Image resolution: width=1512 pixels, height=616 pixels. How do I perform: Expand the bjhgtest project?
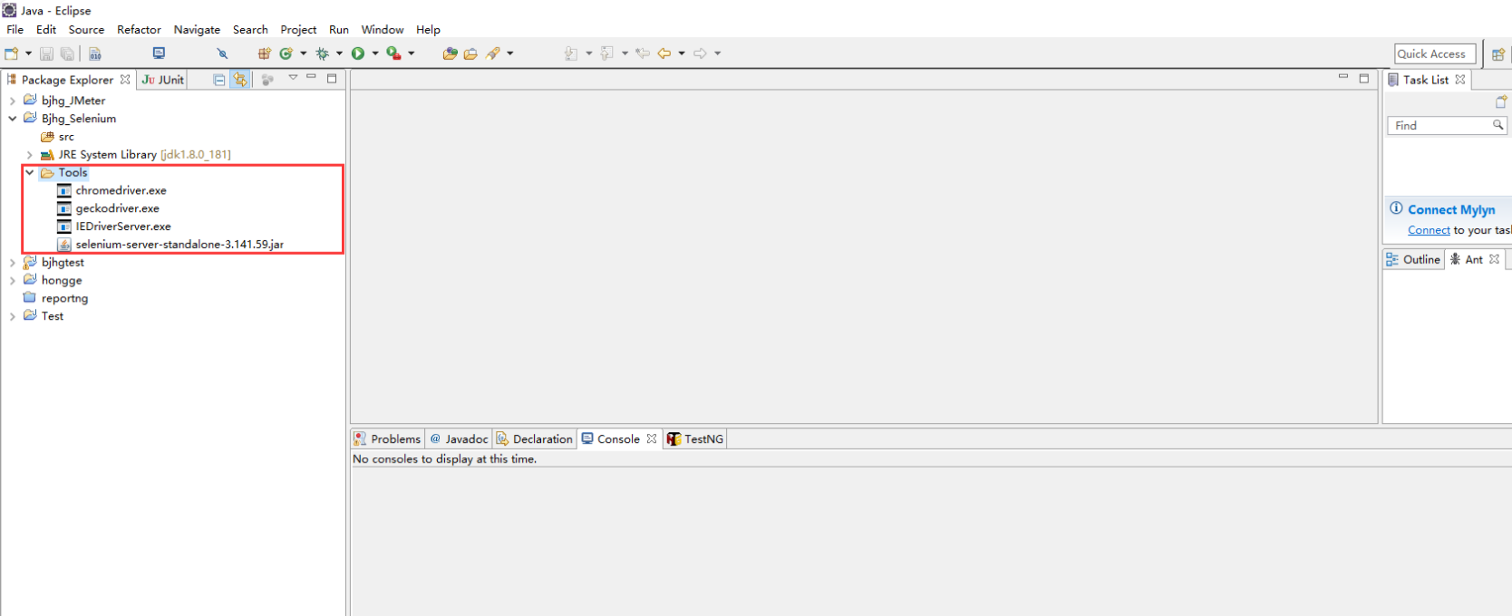tap(13, 263)
